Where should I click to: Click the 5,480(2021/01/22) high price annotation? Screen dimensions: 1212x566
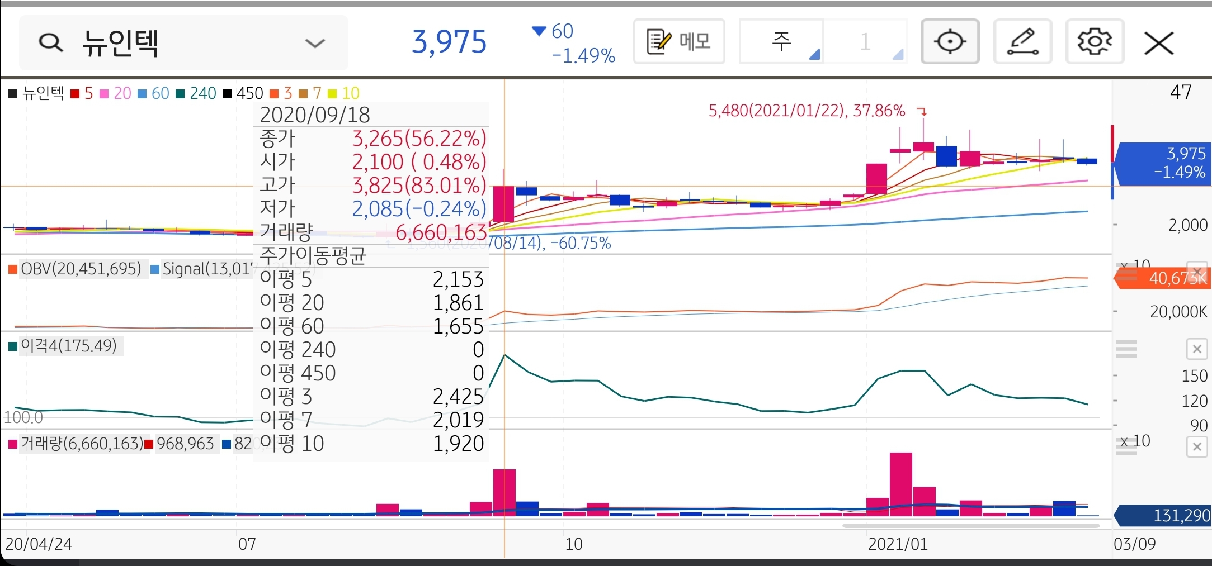point(807,111)
